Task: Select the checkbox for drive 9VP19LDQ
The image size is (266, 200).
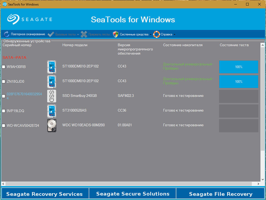Action: click(x=4, y=111)
